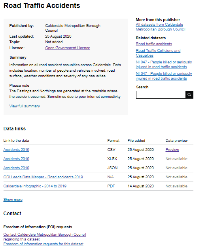Open first NI 047 People killed link
Image resolution: width=208 pixels, height=248 pixels.
[x=164, y=64]
